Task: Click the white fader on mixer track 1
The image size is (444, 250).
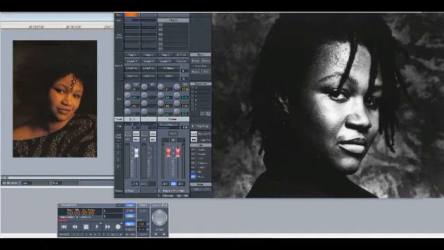Action: (x=136, y=153)
